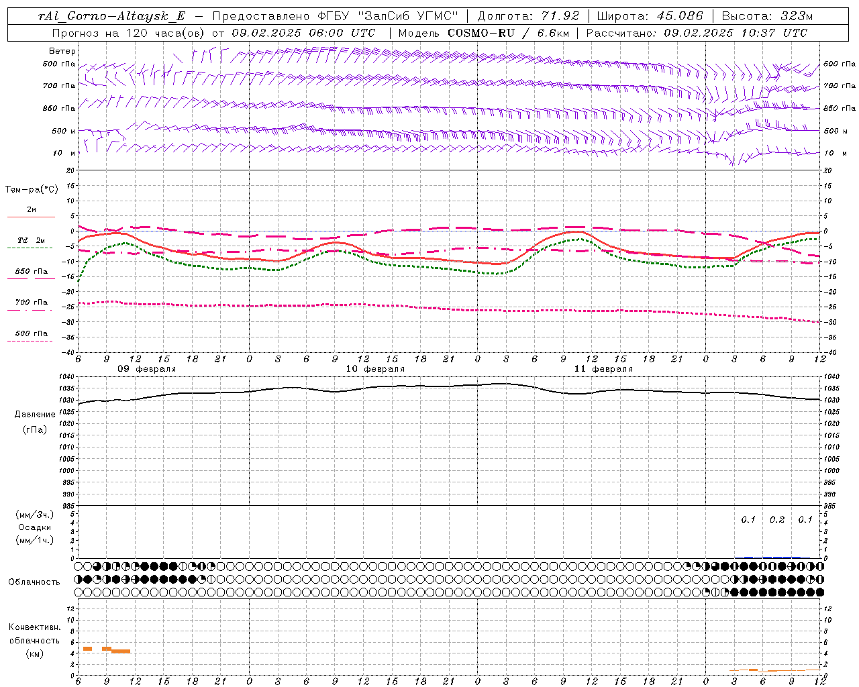Click the Облачность cloud cover label
This screenshot has width=859, height=687.
pos(34,582)
